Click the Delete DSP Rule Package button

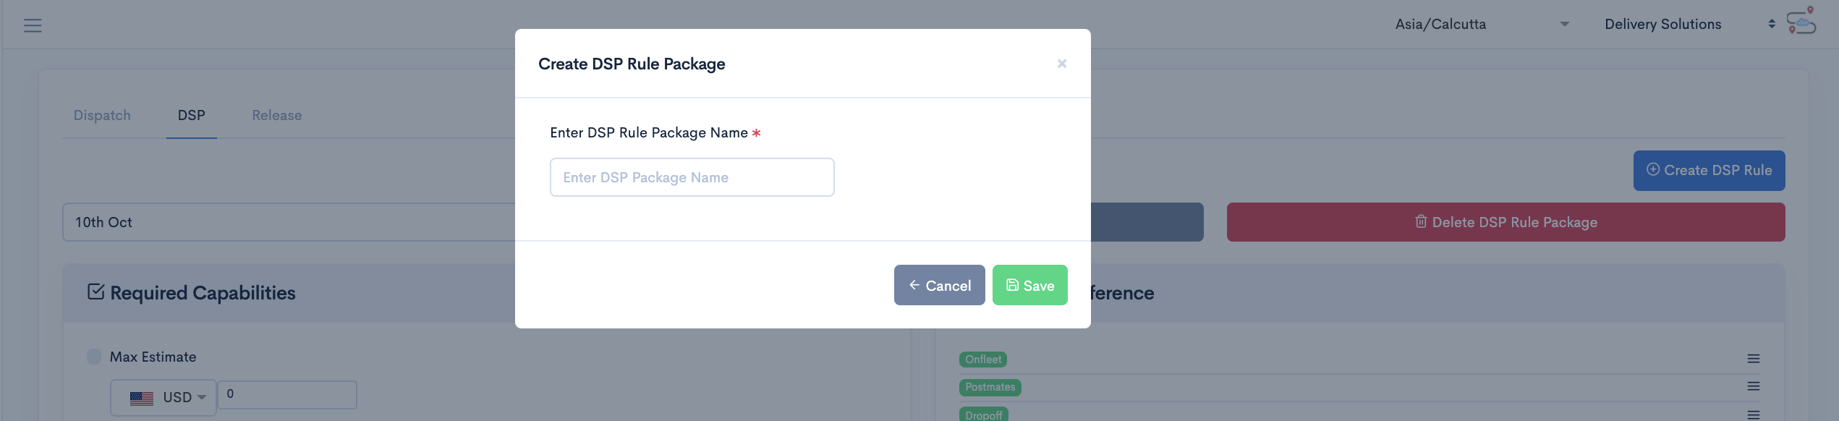[x=1505, y=222]
